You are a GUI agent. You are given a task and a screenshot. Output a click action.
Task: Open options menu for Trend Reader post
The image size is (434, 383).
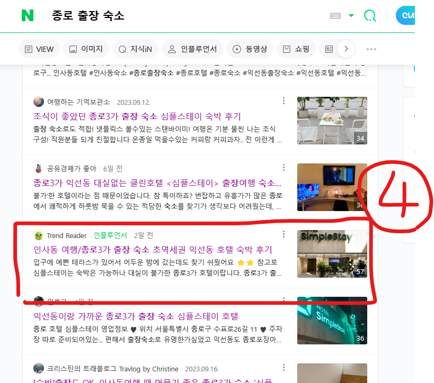(x=284, y=234)
